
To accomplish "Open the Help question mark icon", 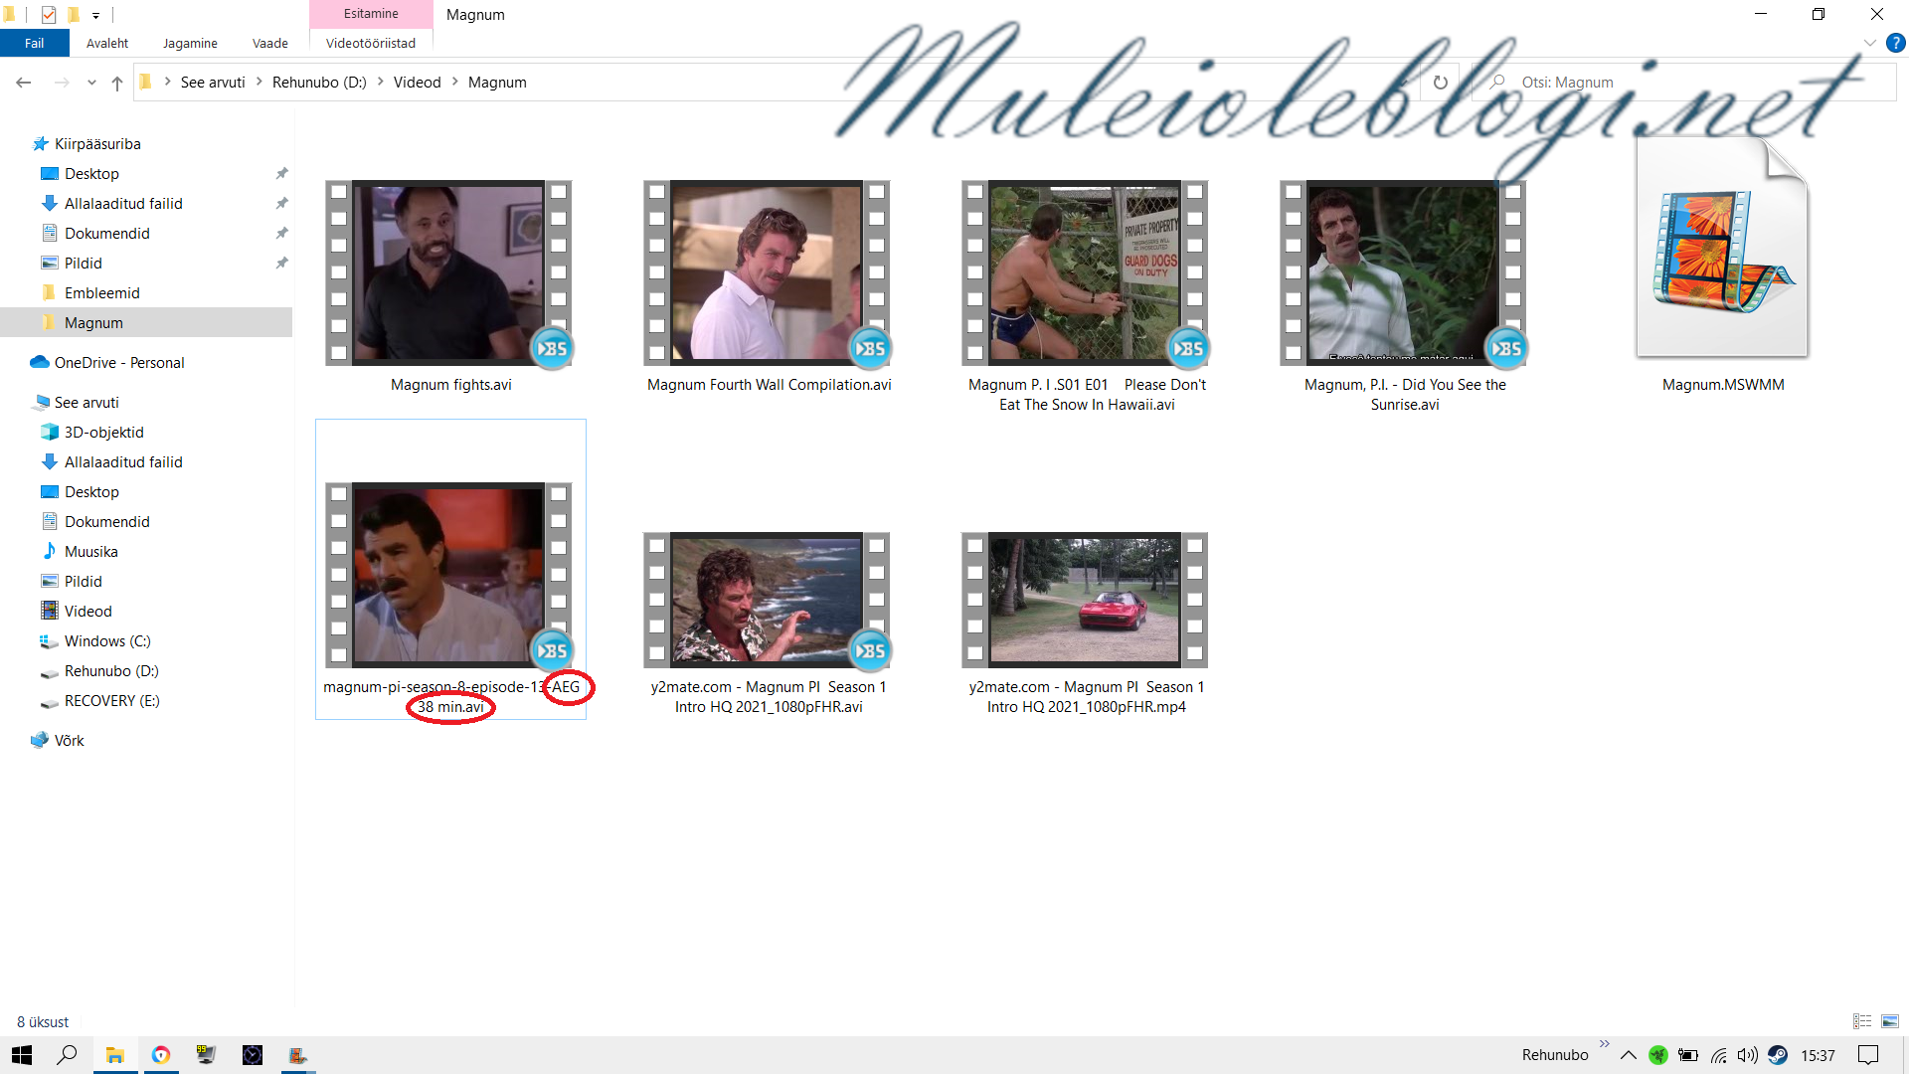I will point(1895,43).
